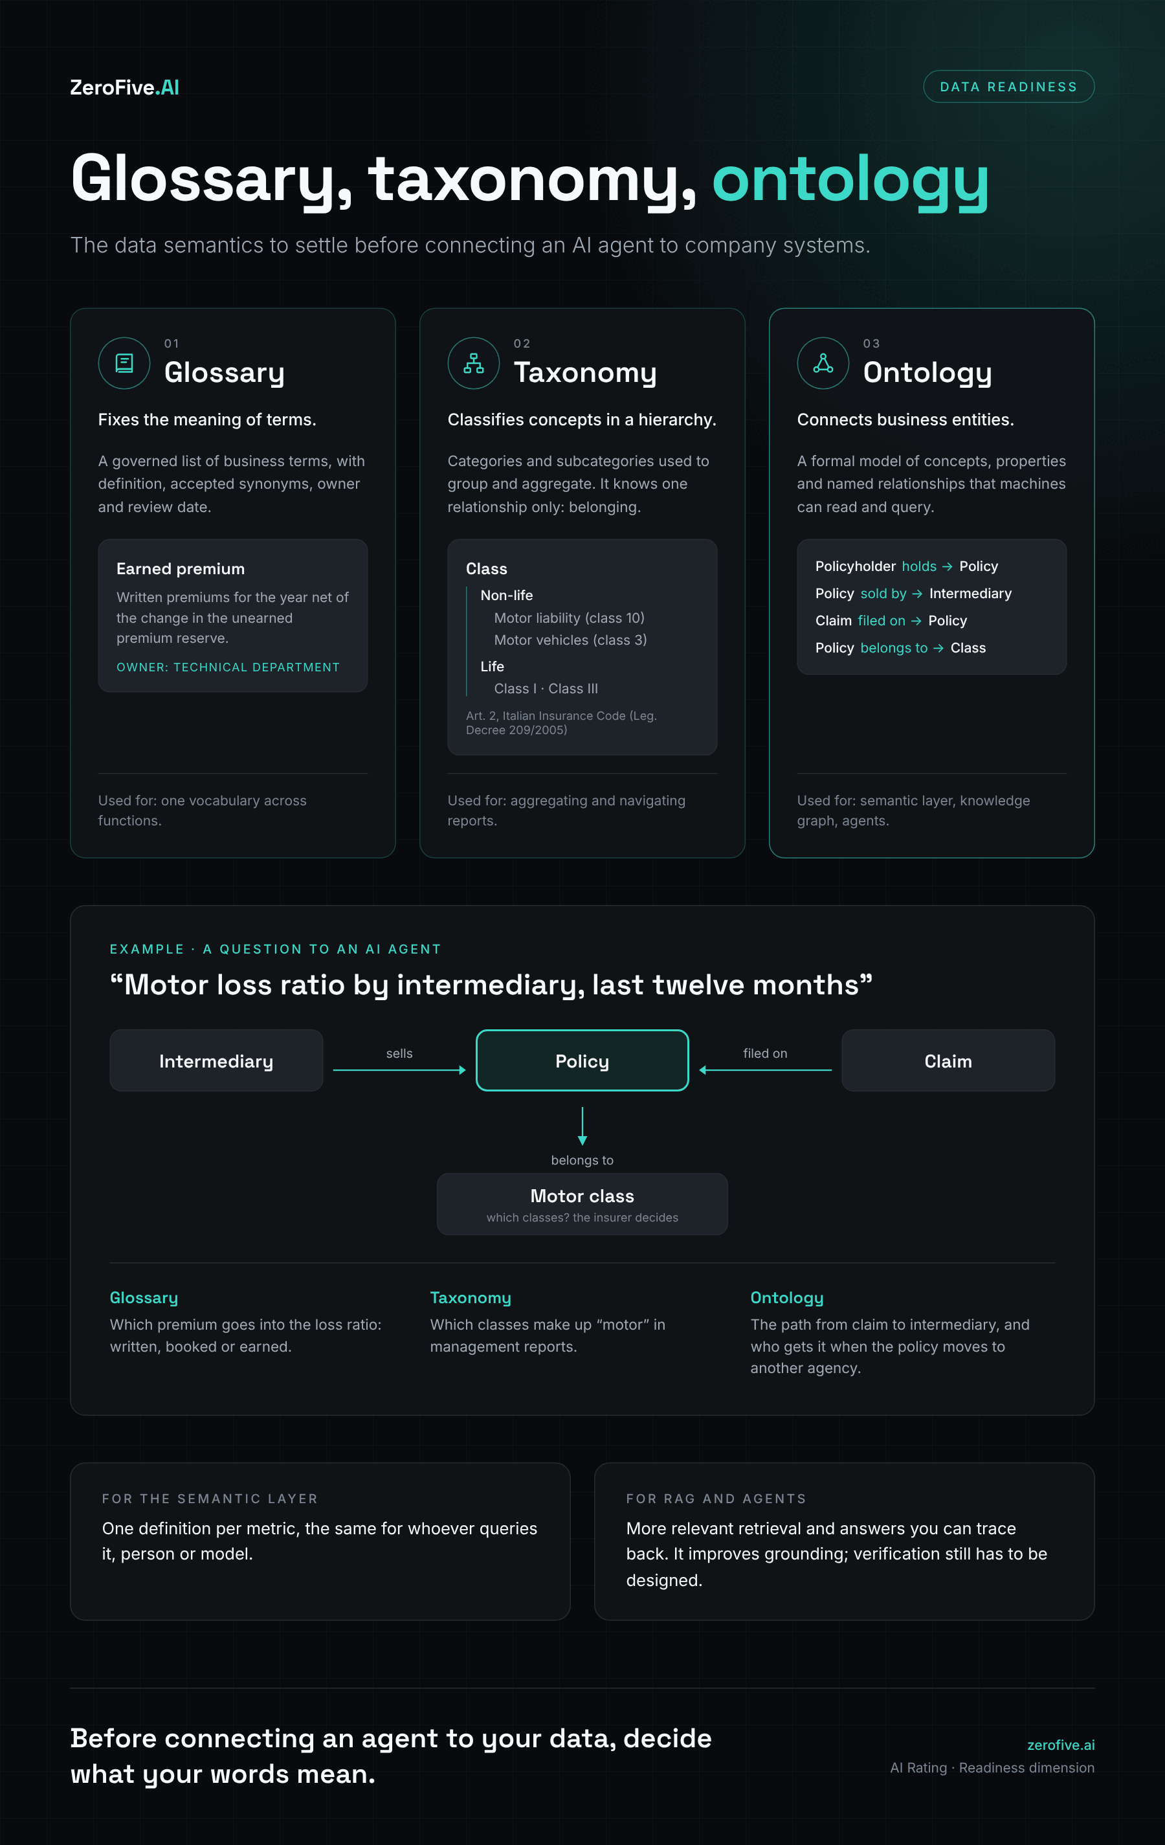Click the Ontology graph nodes icon
This screenshot has width=1165, height=1845.
(823, 363)
